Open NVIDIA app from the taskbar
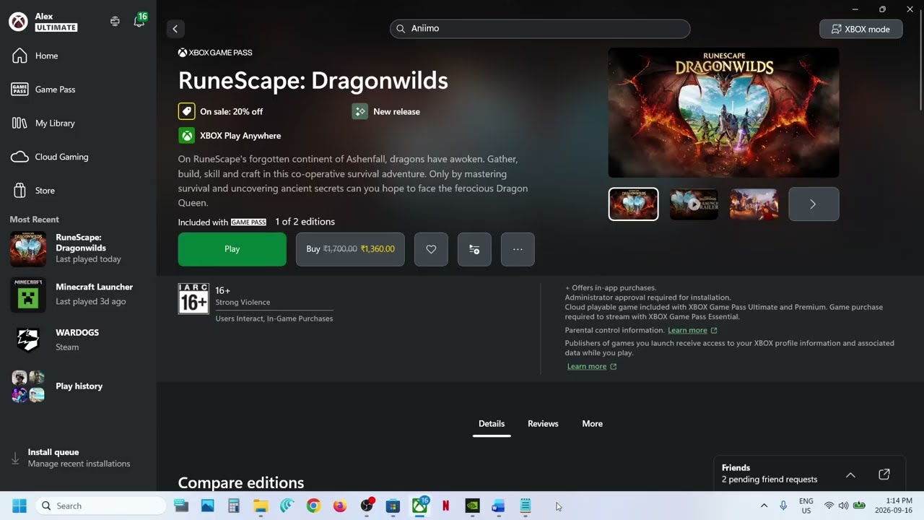924x520 pixels. [x=472, y=506]
